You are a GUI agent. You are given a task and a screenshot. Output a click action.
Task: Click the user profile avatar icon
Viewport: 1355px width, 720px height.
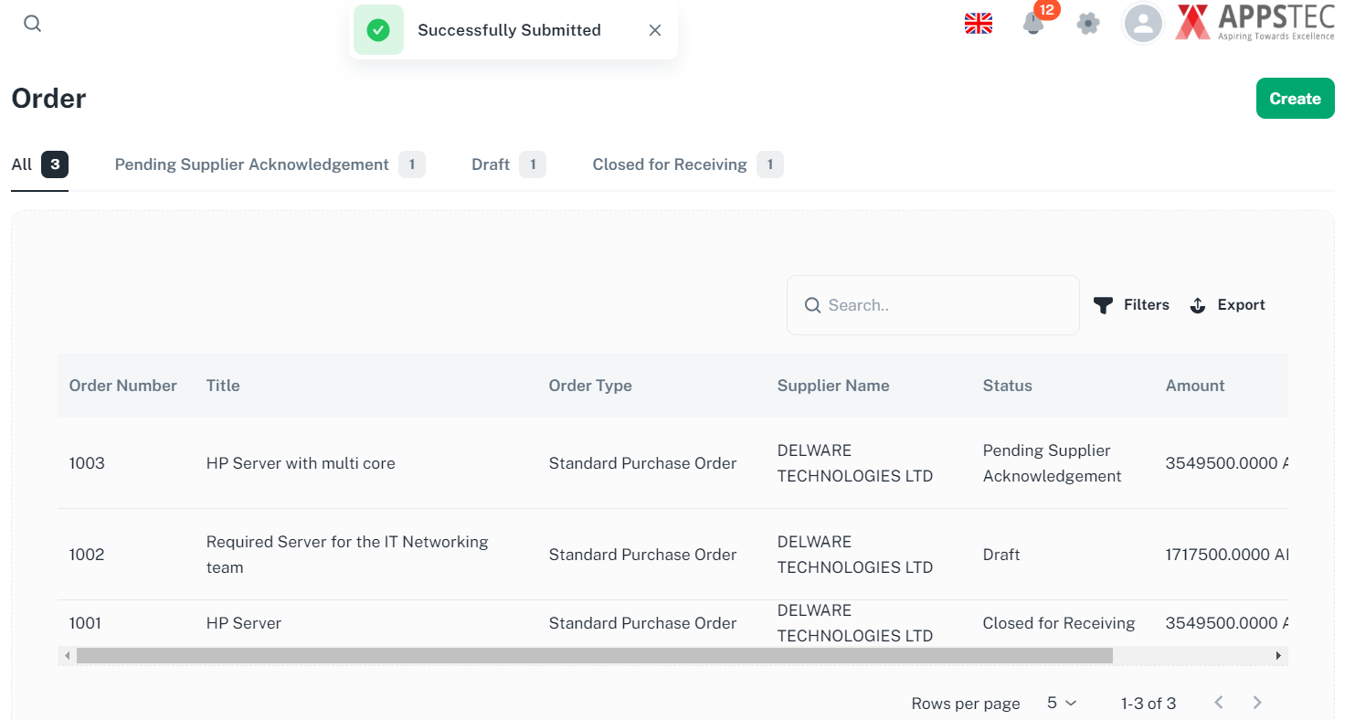click(1143, 24)
